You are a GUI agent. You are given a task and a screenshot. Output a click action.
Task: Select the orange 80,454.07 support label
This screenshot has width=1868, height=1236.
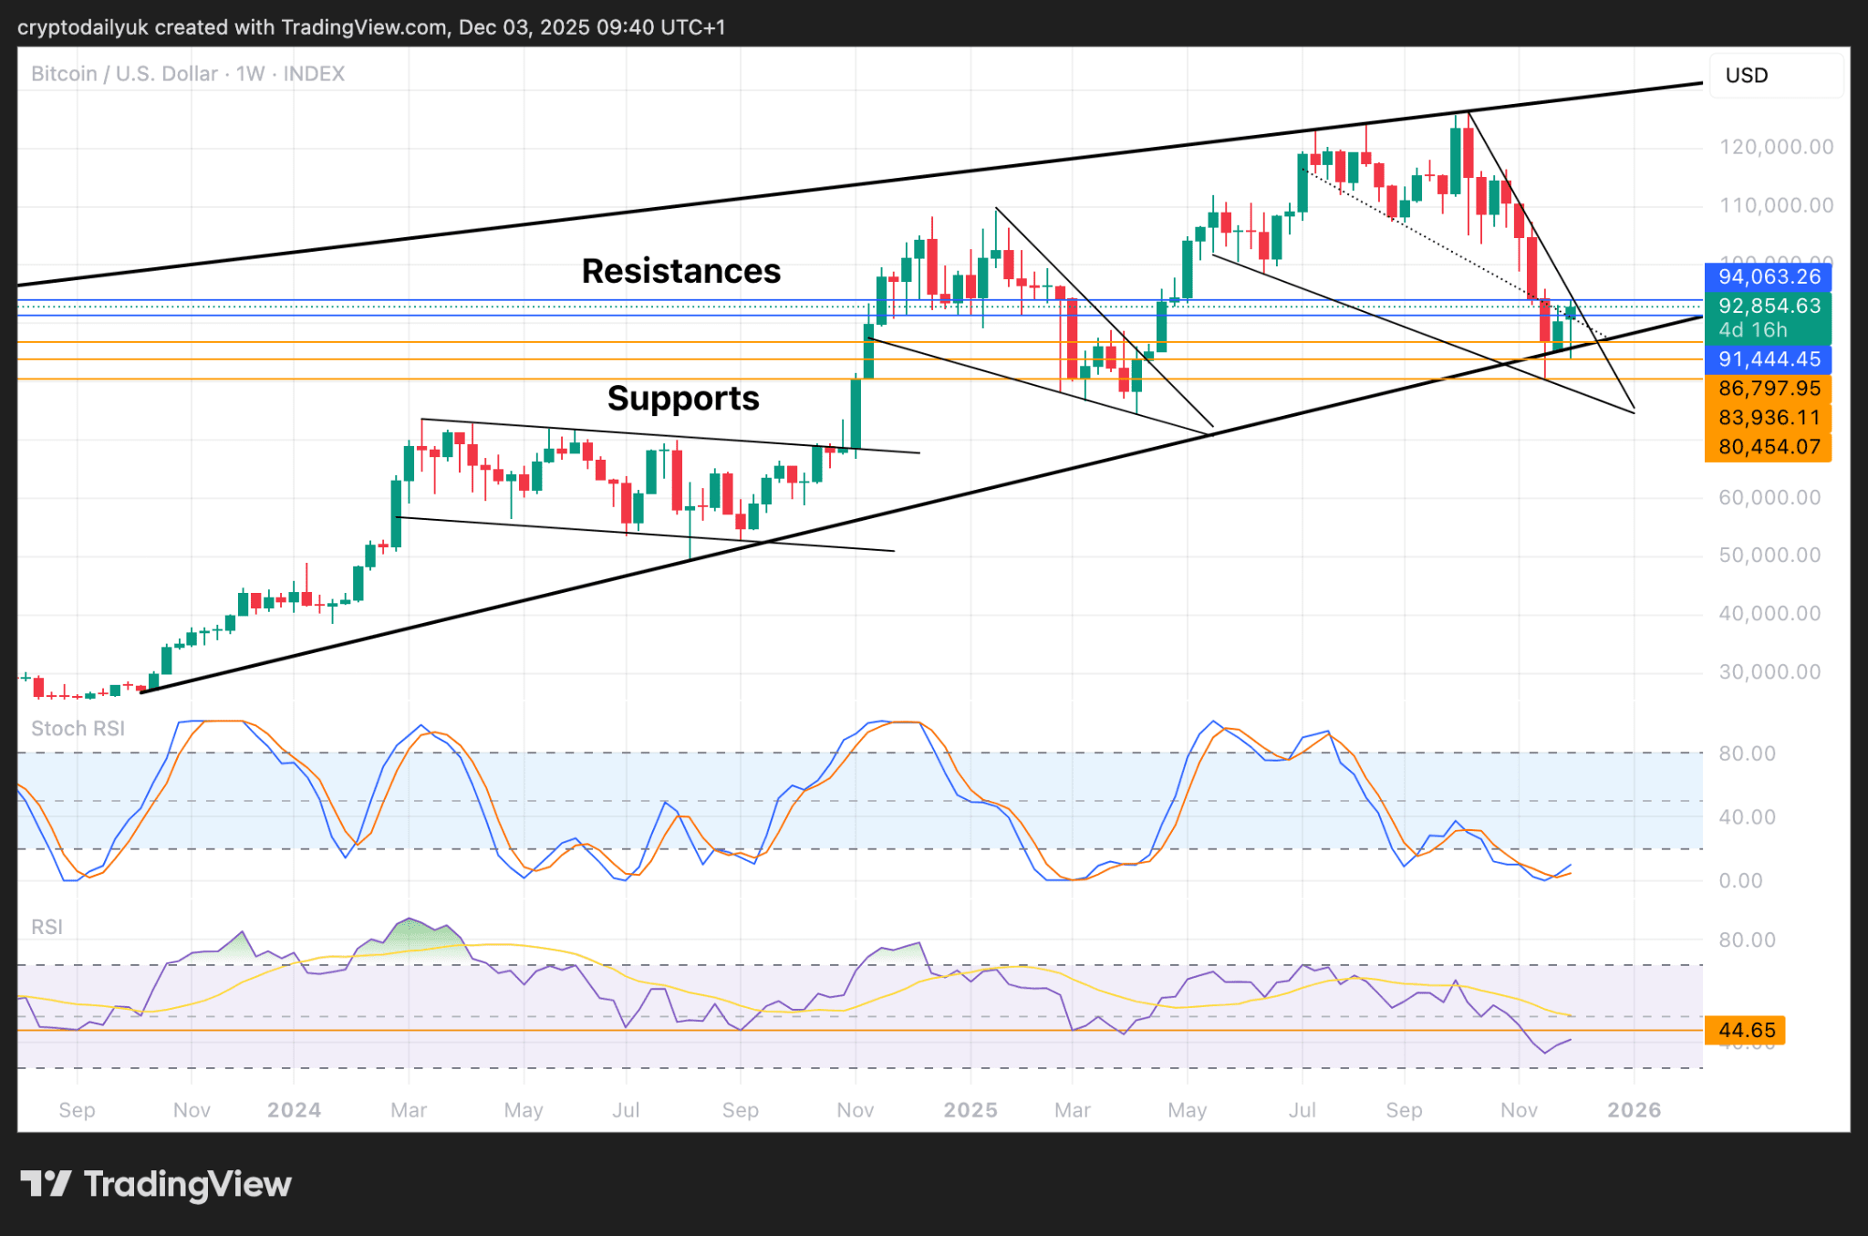click(x=1768, y=447)
